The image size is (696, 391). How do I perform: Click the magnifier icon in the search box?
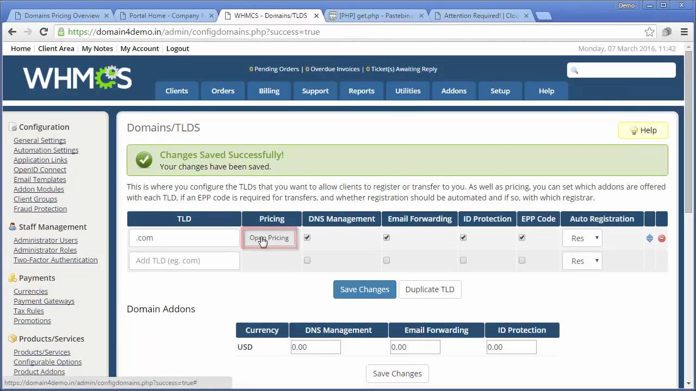tap(574, 70)
